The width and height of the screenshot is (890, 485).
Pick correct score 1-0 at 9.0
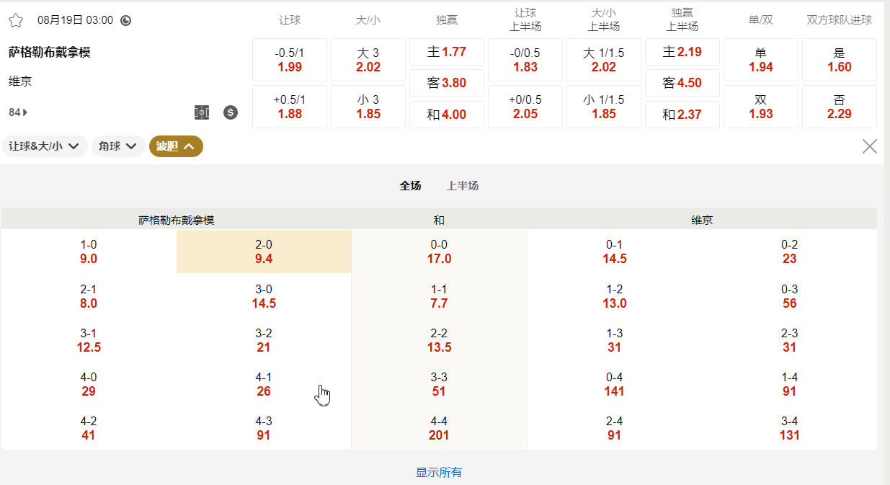tap(89, 252)
